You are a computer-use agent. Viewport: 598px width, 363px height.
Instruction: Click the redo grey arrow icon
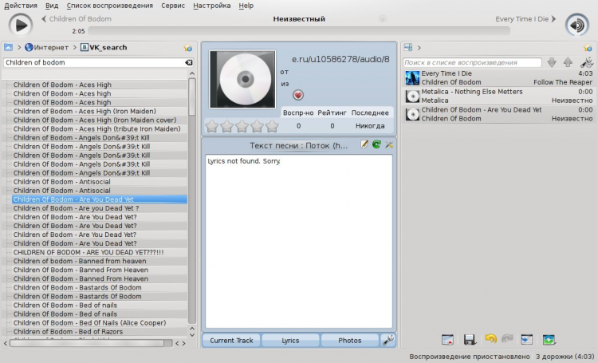pyautogui.click(x=507, y=339)
